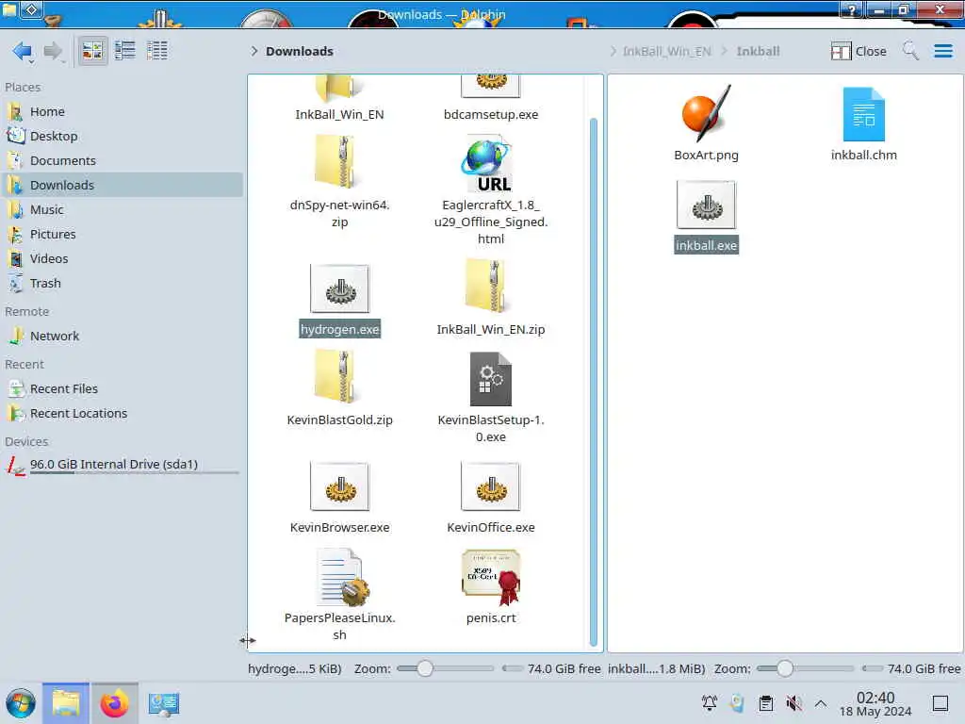This screenshot has width=965, height=724.
Task: Click the Inkball breadcrumb in right pane
Action: [x=758, y=51]
